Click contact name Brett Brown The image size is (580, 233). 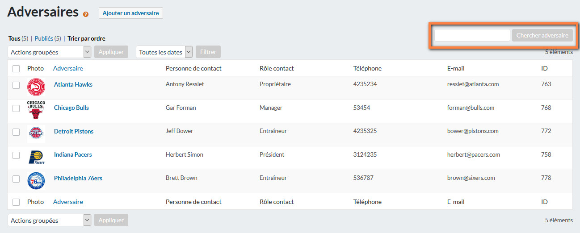(181, 178)
